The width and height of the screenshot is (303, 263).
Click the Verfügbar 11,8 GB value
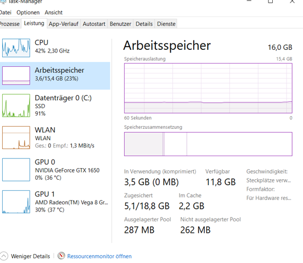tap(221, 182)
